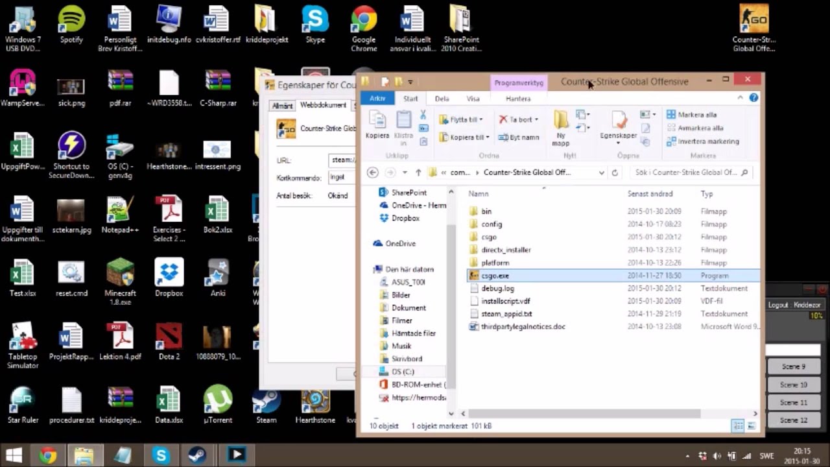Click Steam in the taskbar
The width and height of the screenshot is (830, 467).
click(198, 455)
